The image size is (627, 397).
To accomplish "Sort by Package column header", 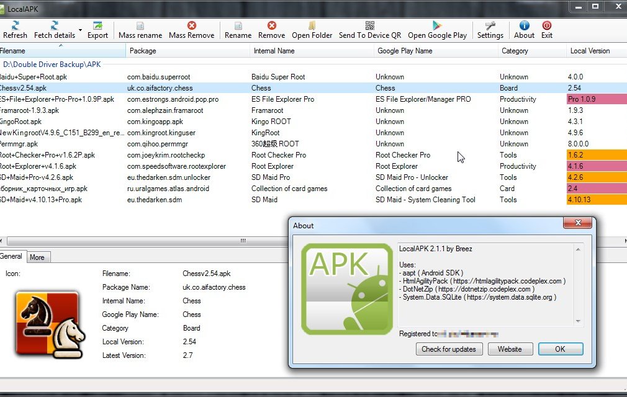I will [x=187, y=51].
